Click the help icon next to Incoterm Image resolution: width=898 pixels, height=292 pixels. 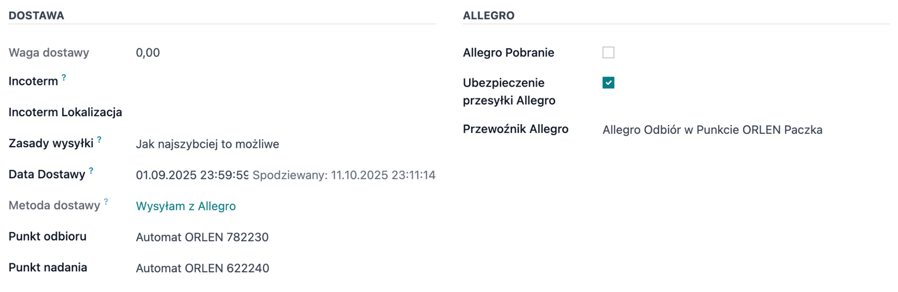(x=64, y=77)
